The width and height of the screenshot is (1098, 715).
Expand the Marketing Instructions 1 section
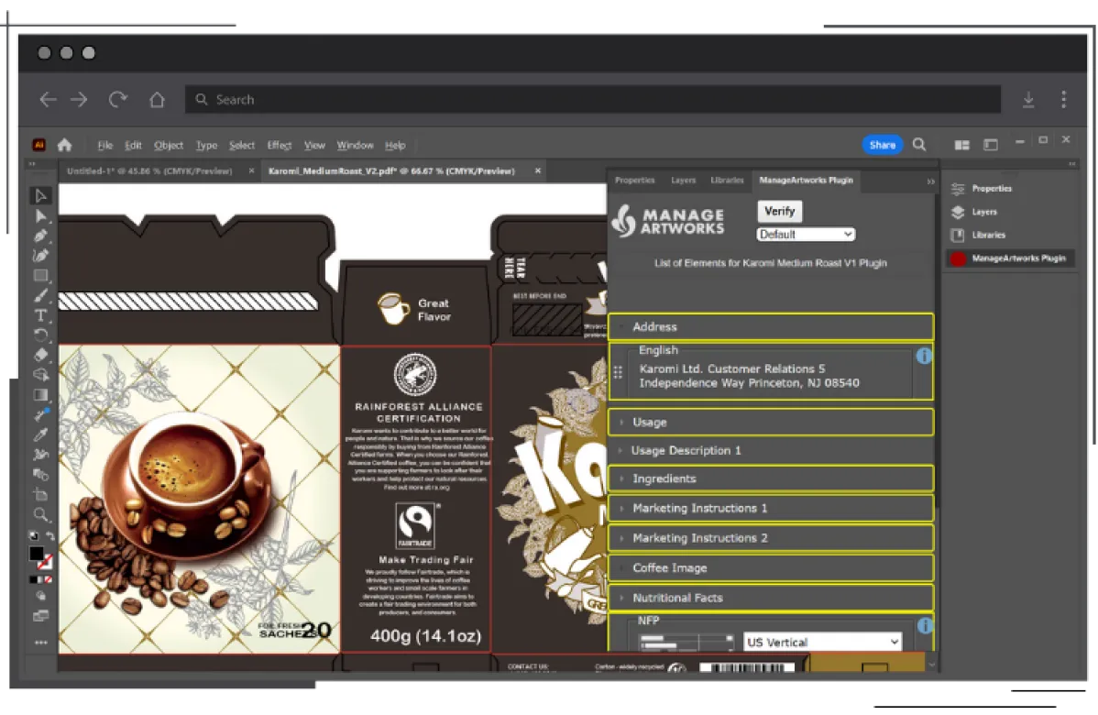tap(771, 508)
